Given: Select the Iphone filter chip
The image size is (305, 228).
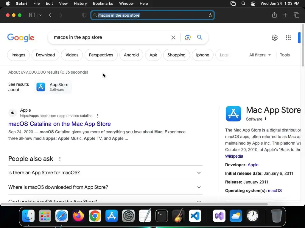Looking at the screenshot, I should point(203,55).
